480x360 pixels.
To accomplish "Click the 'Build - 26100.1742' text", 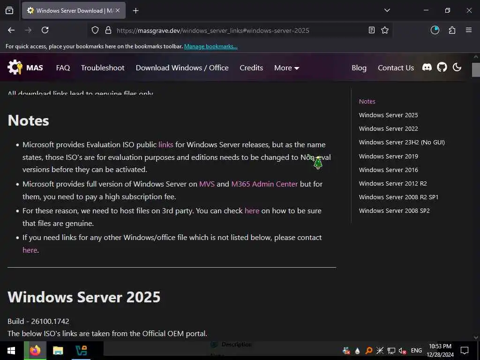I will (38, 322).
